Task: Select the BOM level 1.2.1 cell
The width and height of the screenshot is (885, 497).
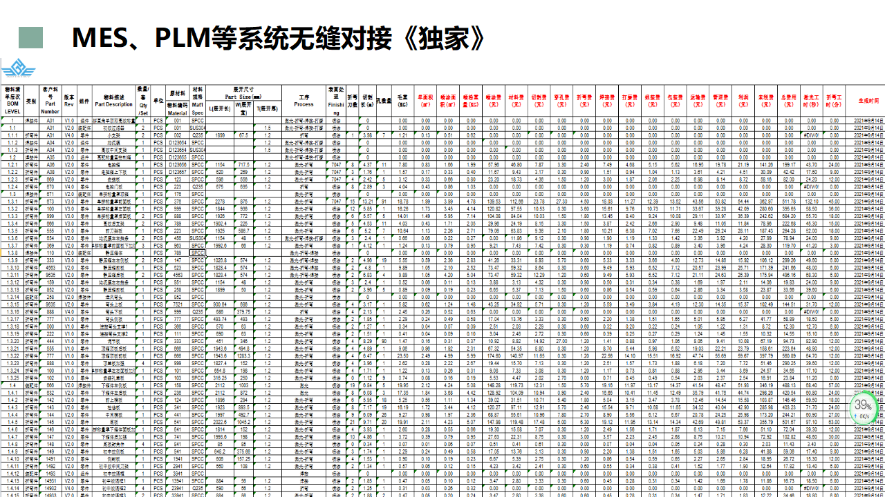Action: (x=12, y=165)
